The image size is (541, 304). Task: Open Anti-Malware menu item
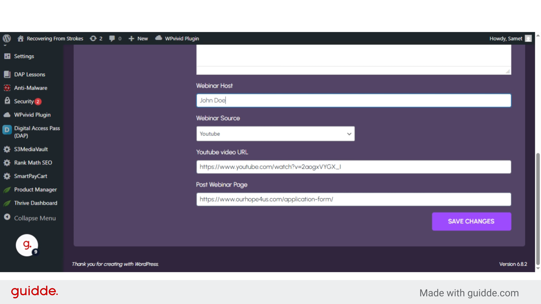(31, 88)
